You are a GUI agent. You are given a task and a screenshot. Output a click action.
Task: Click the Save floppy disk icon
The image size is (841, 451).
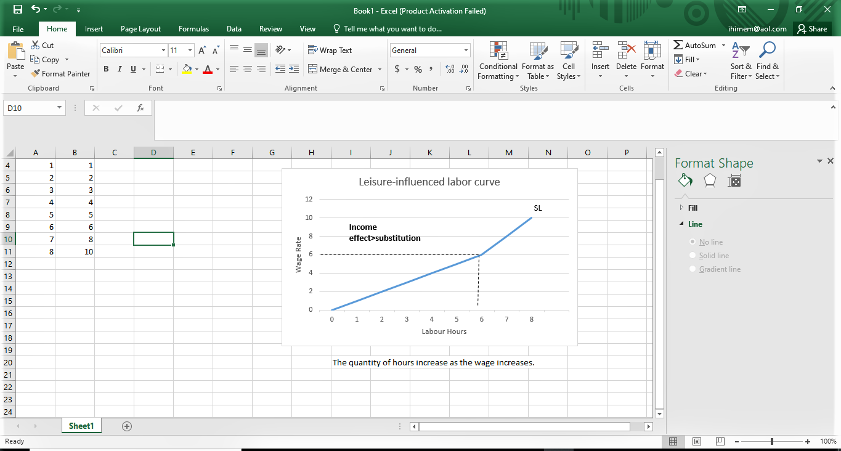(17, 10)
